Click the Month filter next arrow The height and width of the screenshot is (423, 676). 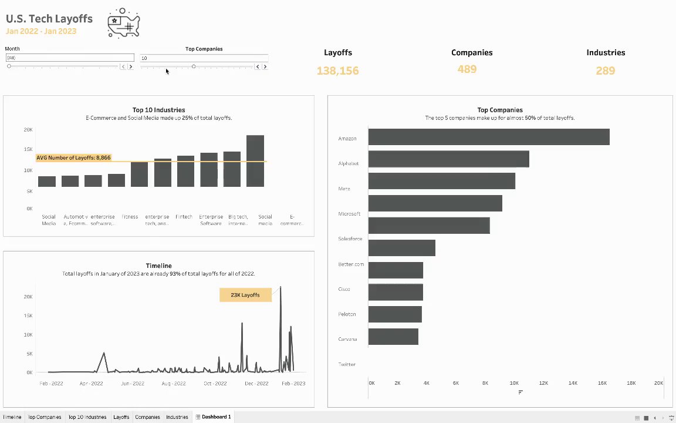[x=131, y=66]
